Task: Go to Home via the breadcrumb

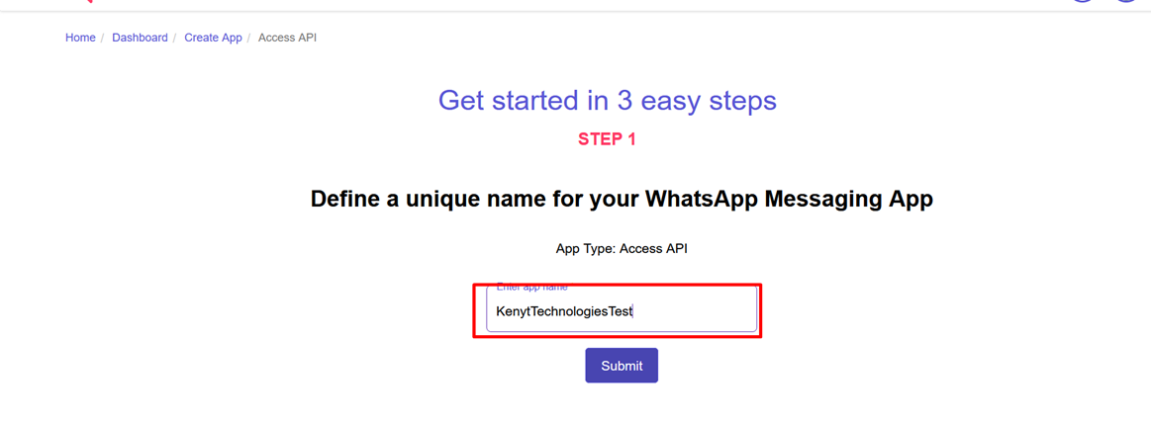Action: 80,38
